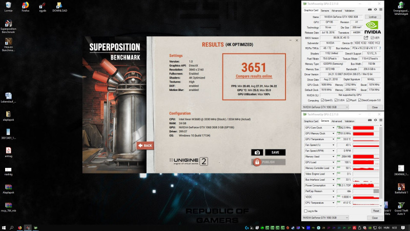The image size is (410, 231).
Task: Open the GPU selector dropdown in the Sensors window
Action: (325, 218)
